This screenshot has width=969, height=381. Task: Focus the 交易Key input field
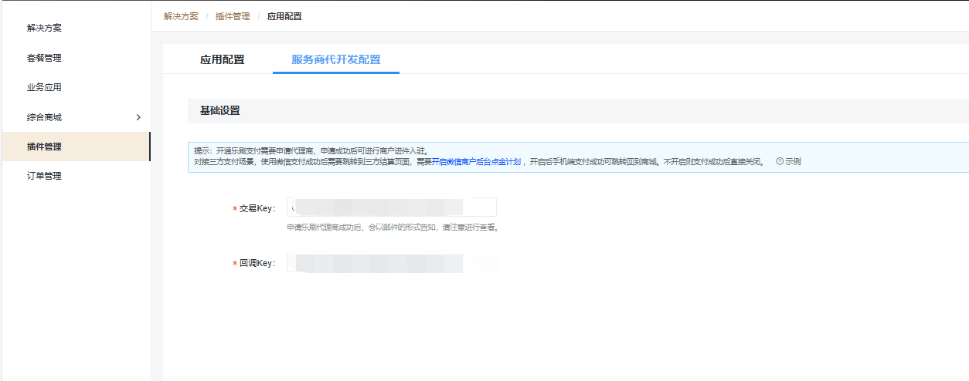[x=391, y=207]
